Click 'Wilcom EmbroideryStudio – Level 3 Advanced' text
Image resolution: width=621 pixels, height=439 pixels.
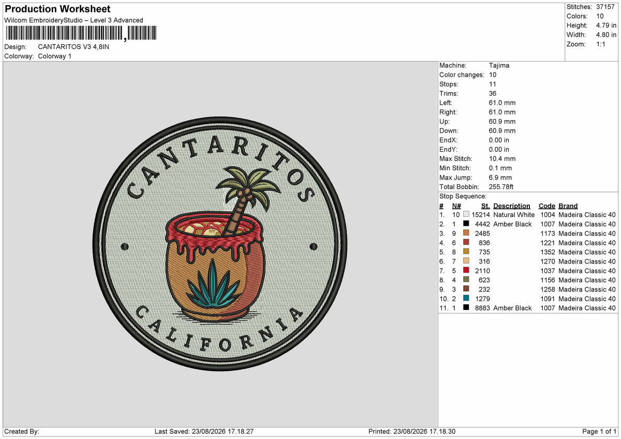73,20
